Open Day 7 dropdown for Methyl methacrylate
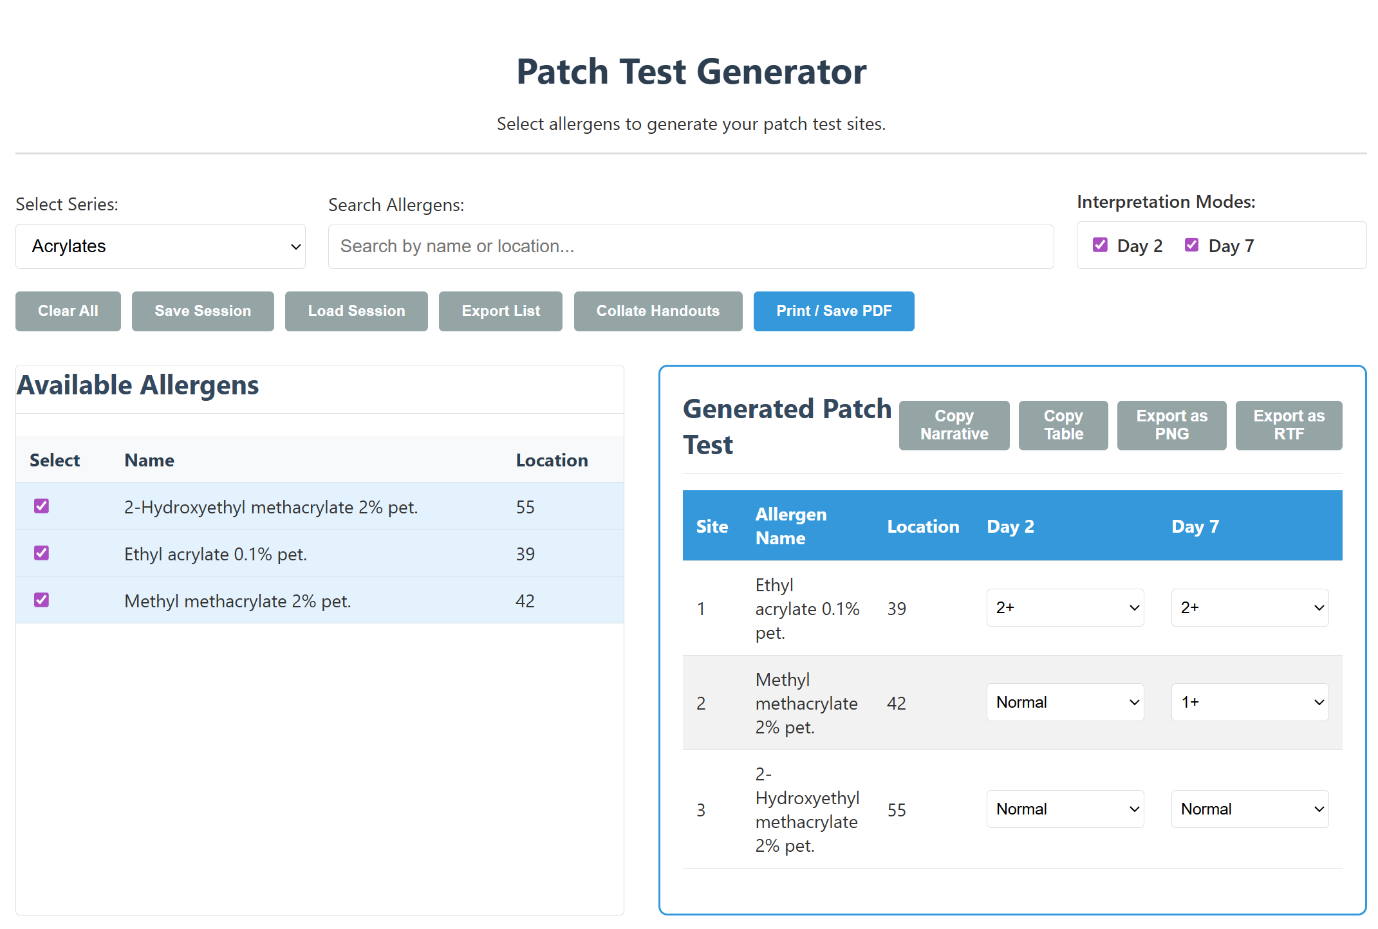The width and height of the screenshot is (1378, 929). (1249, 702)
